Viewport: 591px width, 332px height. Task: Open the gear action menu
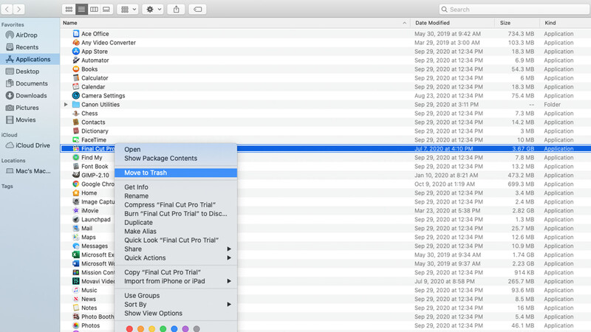pos(153,9)
